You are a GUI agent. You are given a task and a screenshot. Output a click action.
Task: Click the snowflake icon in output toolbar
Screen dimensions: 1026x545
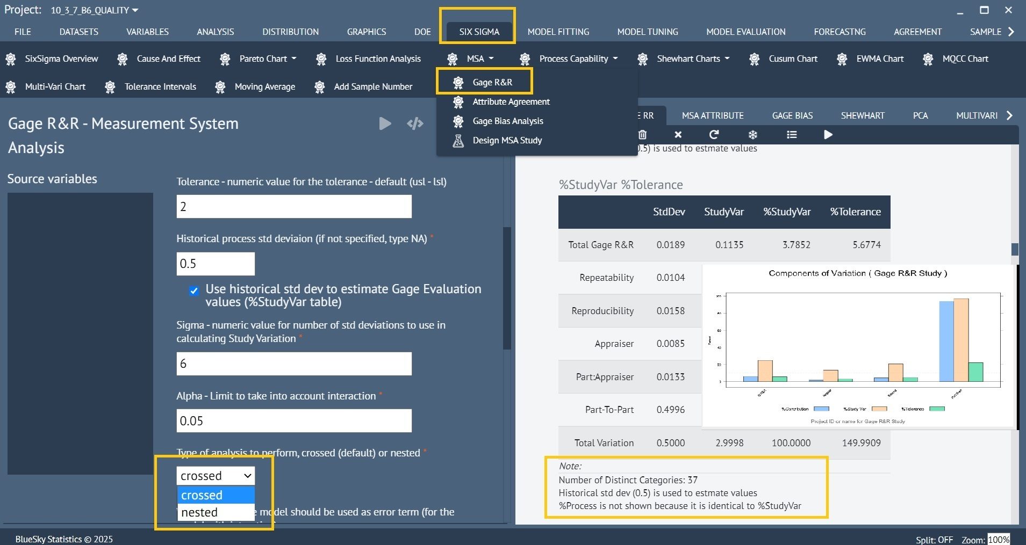tap(752, 135)
